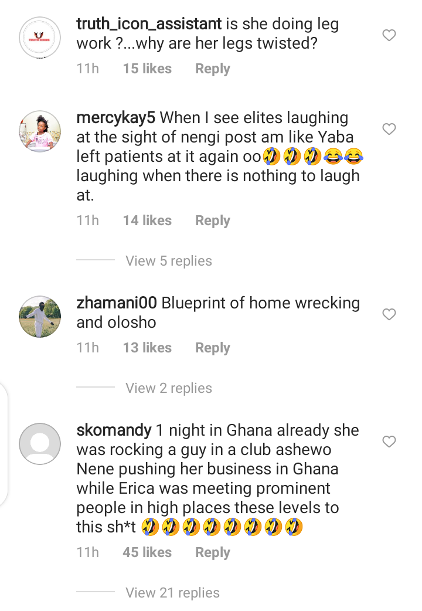The width and height of the screenshot is (422, 611).
Task: Open truth_icon_assistant's profile picture
Action: point(40,38)
